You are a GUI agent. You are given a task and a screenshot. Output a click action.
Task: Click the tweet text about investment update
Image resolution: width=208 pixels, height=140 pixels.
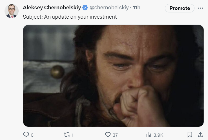click(x=70, y=17)
